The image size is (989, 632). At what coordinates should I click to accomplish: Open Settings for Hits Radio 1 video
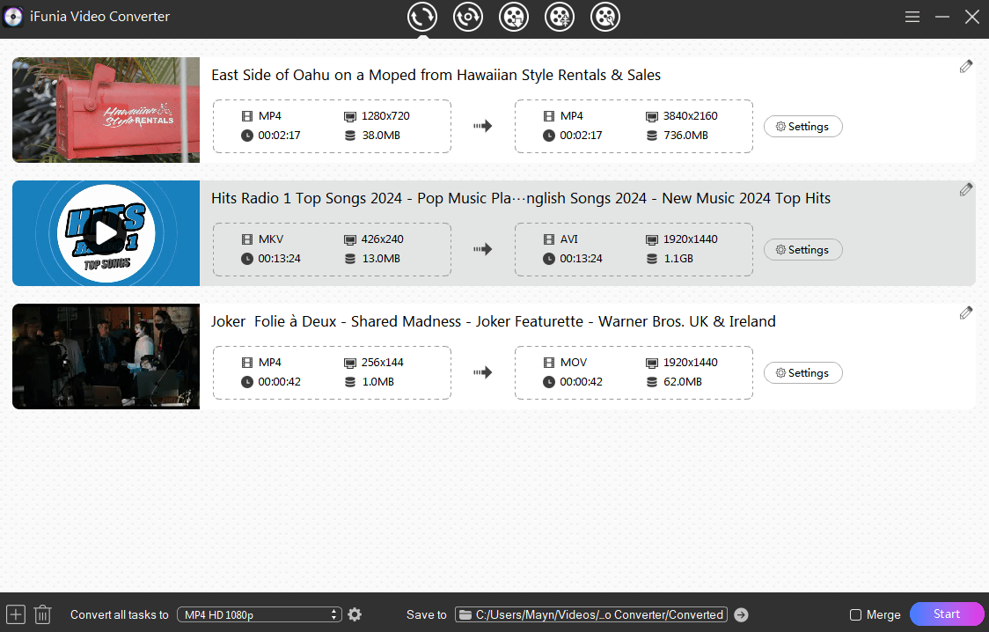pos(802,250)
